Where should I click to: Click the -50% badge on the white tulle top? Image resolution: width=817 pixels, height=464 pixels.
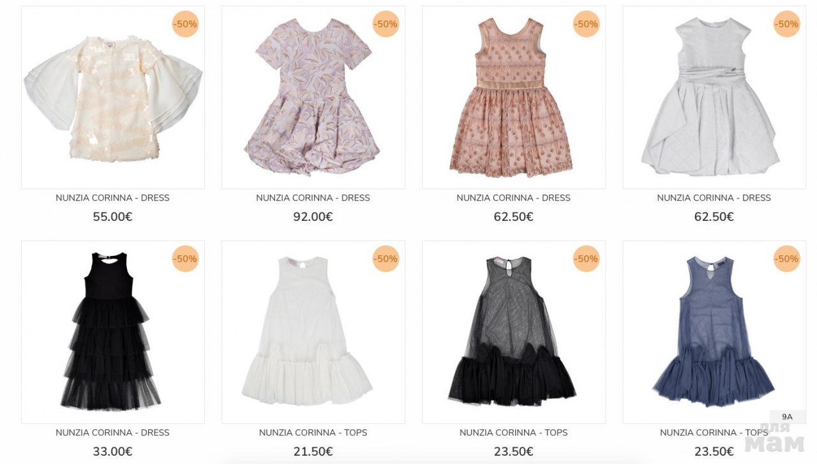pos(386,259)
